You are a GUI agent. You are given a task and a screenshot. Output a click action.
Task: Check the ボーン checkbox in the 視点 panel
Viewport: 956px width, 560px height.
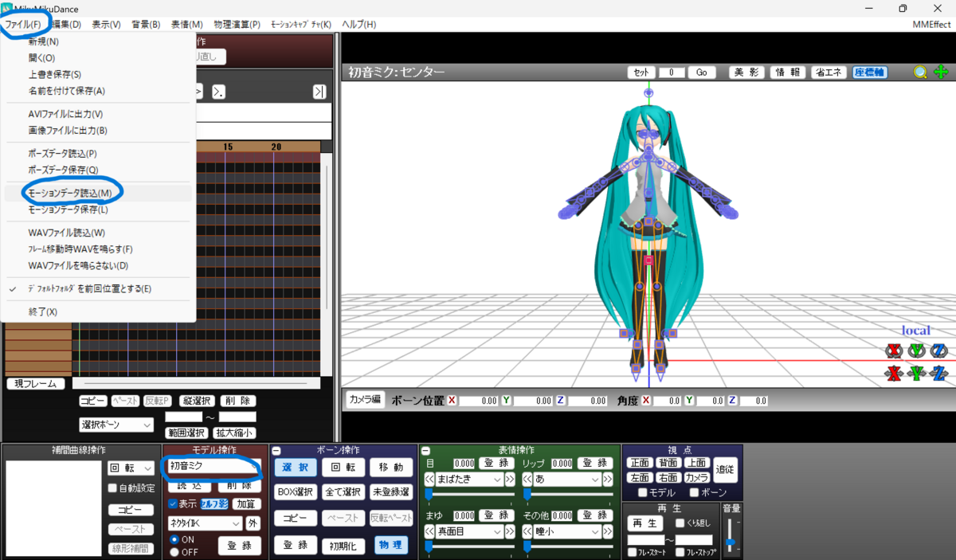[695, 493]
